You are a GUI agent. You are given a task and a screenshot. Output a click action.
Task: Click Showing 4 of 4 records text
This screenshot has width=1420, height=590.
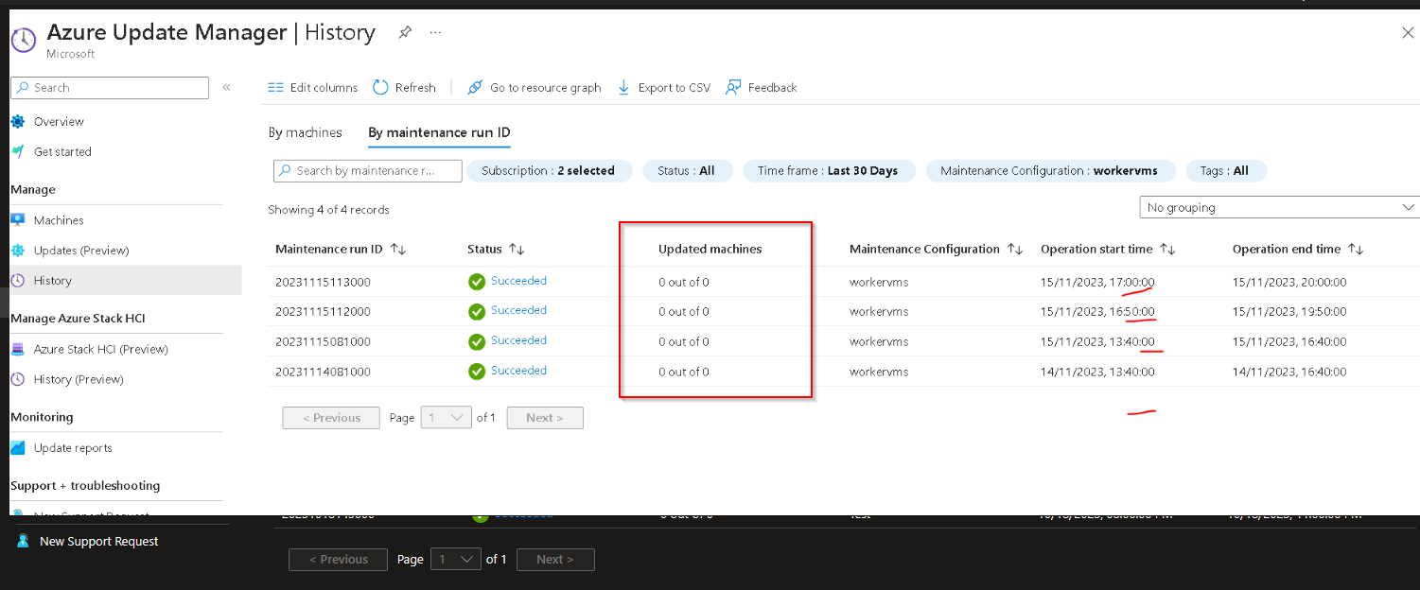[328, 210]
